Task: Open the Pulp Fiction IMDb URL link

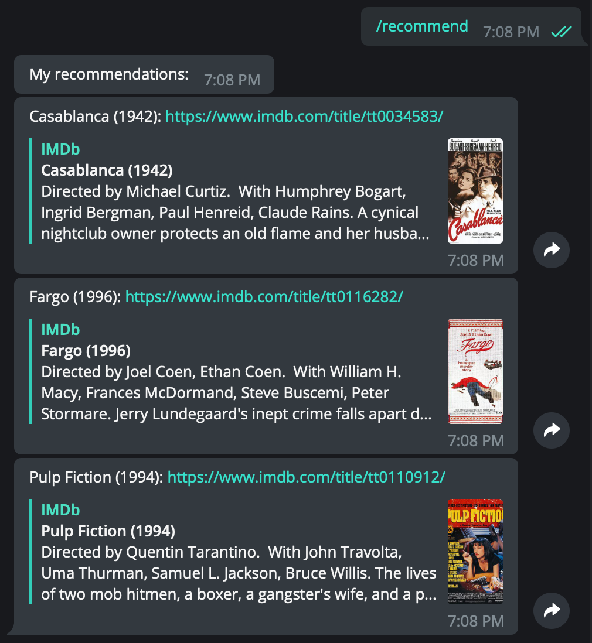Action: tap(307, 477)
